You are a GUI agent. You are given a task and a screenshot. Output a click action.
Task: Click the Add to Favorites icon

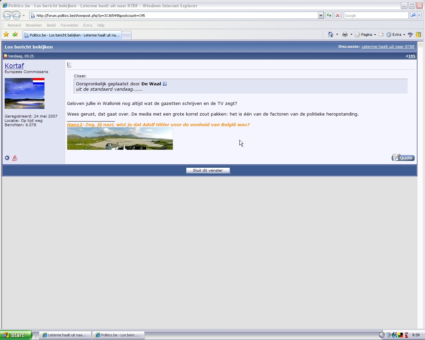[15, 35]
